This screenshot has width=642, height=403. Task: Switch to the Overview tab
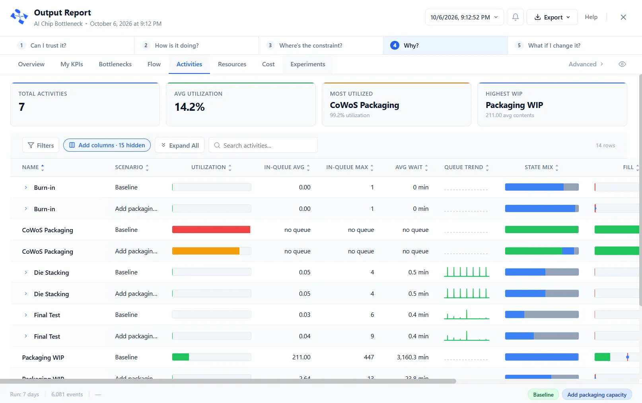31,64
